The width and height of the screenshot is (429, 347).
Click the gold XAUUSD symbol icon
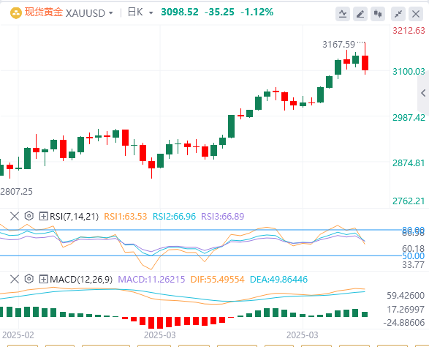(x=16, y=13)
